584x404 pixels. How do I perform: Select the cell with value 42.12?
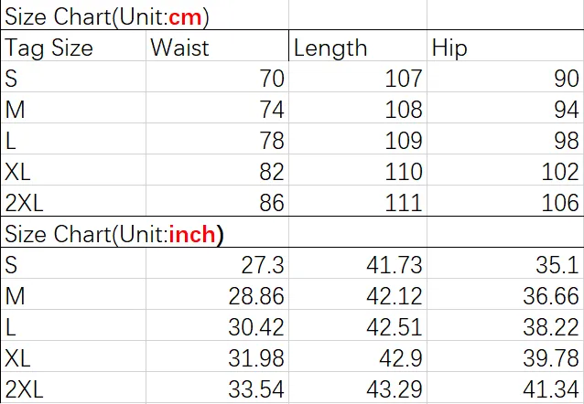coord(358,294)
